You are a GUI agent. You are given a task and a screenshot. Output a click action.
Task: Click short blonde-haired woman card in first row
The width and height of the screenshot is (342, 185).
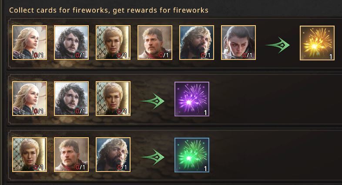pos(113,43)
